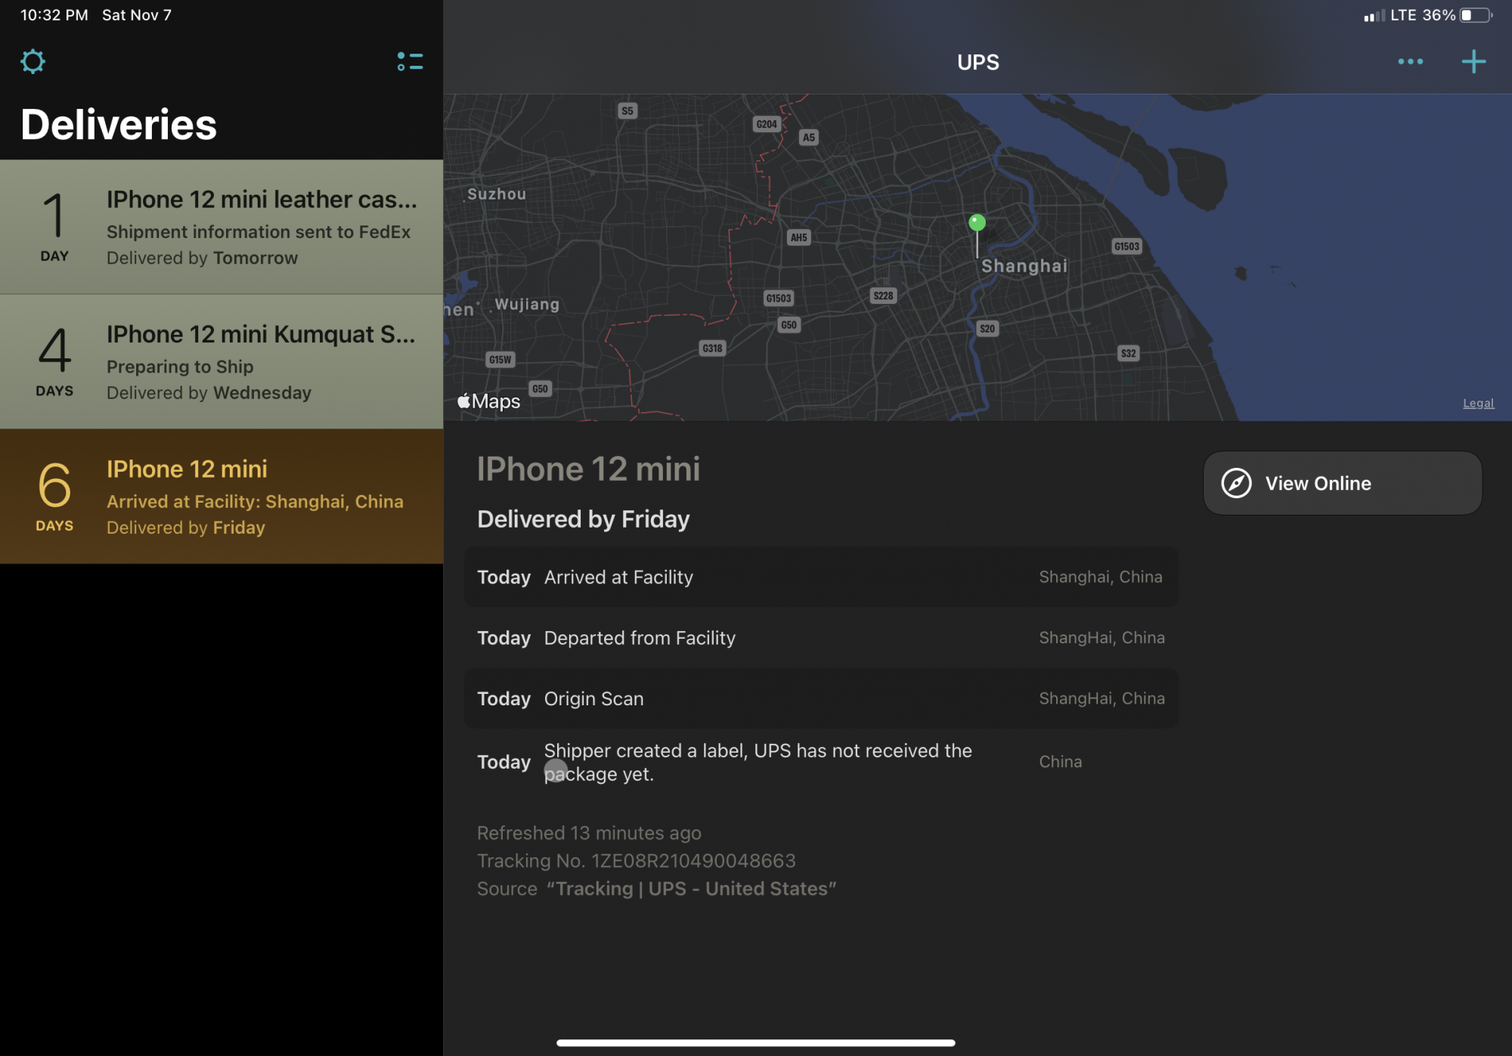
Task: Tap the Arrived at Facility status row
Action: pyautogui.click(x=820, y=577)
